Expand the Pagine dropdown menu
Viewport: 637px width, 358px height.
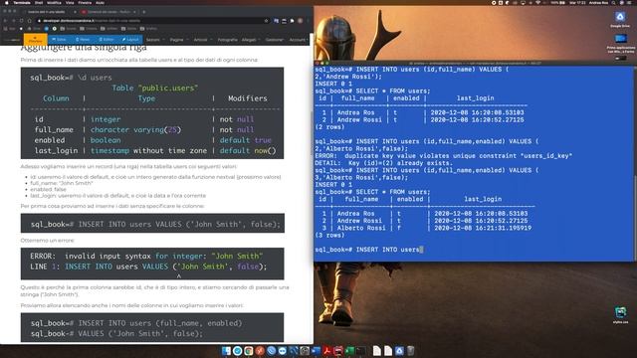pos(179,40)
